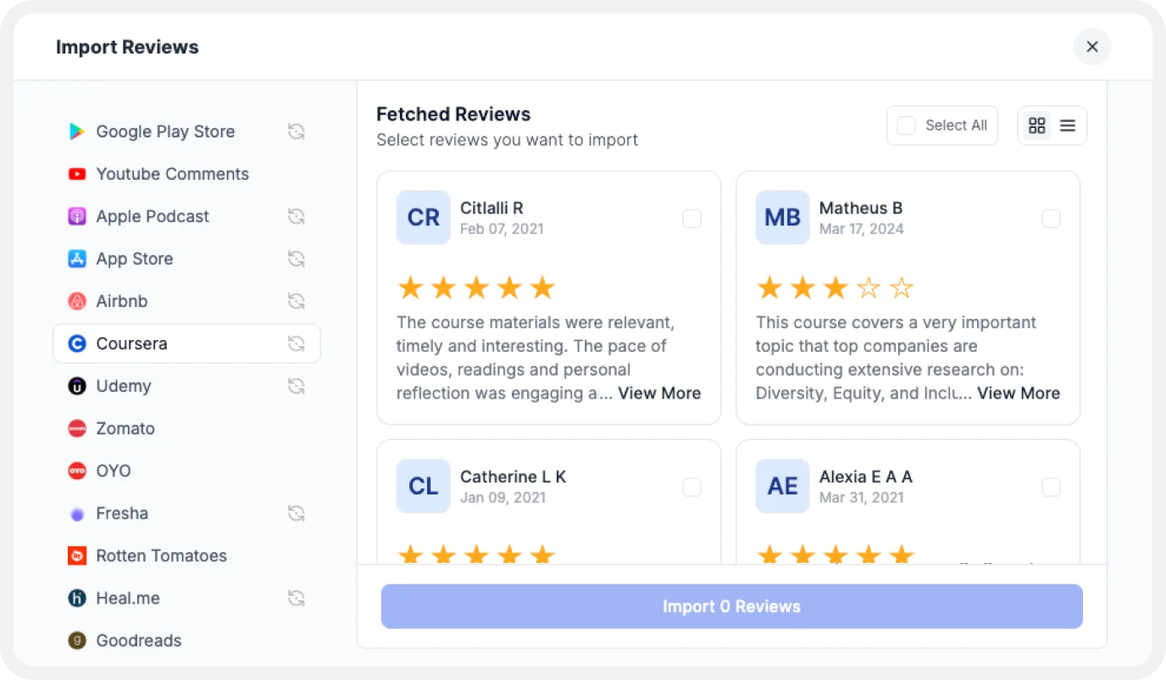Expand Citlalli R's review with View More

[658, 393]
